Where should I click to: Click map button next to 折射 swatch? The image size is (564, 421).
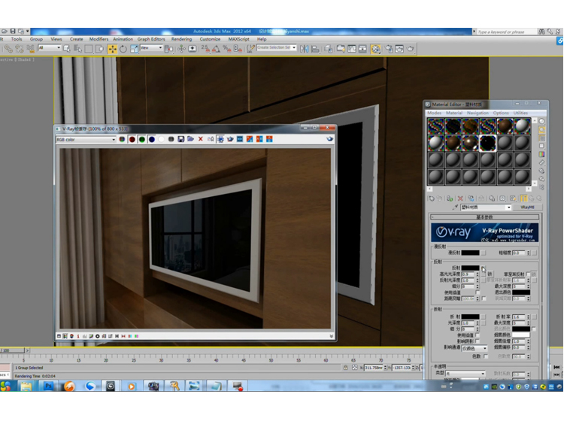(484, 317)
